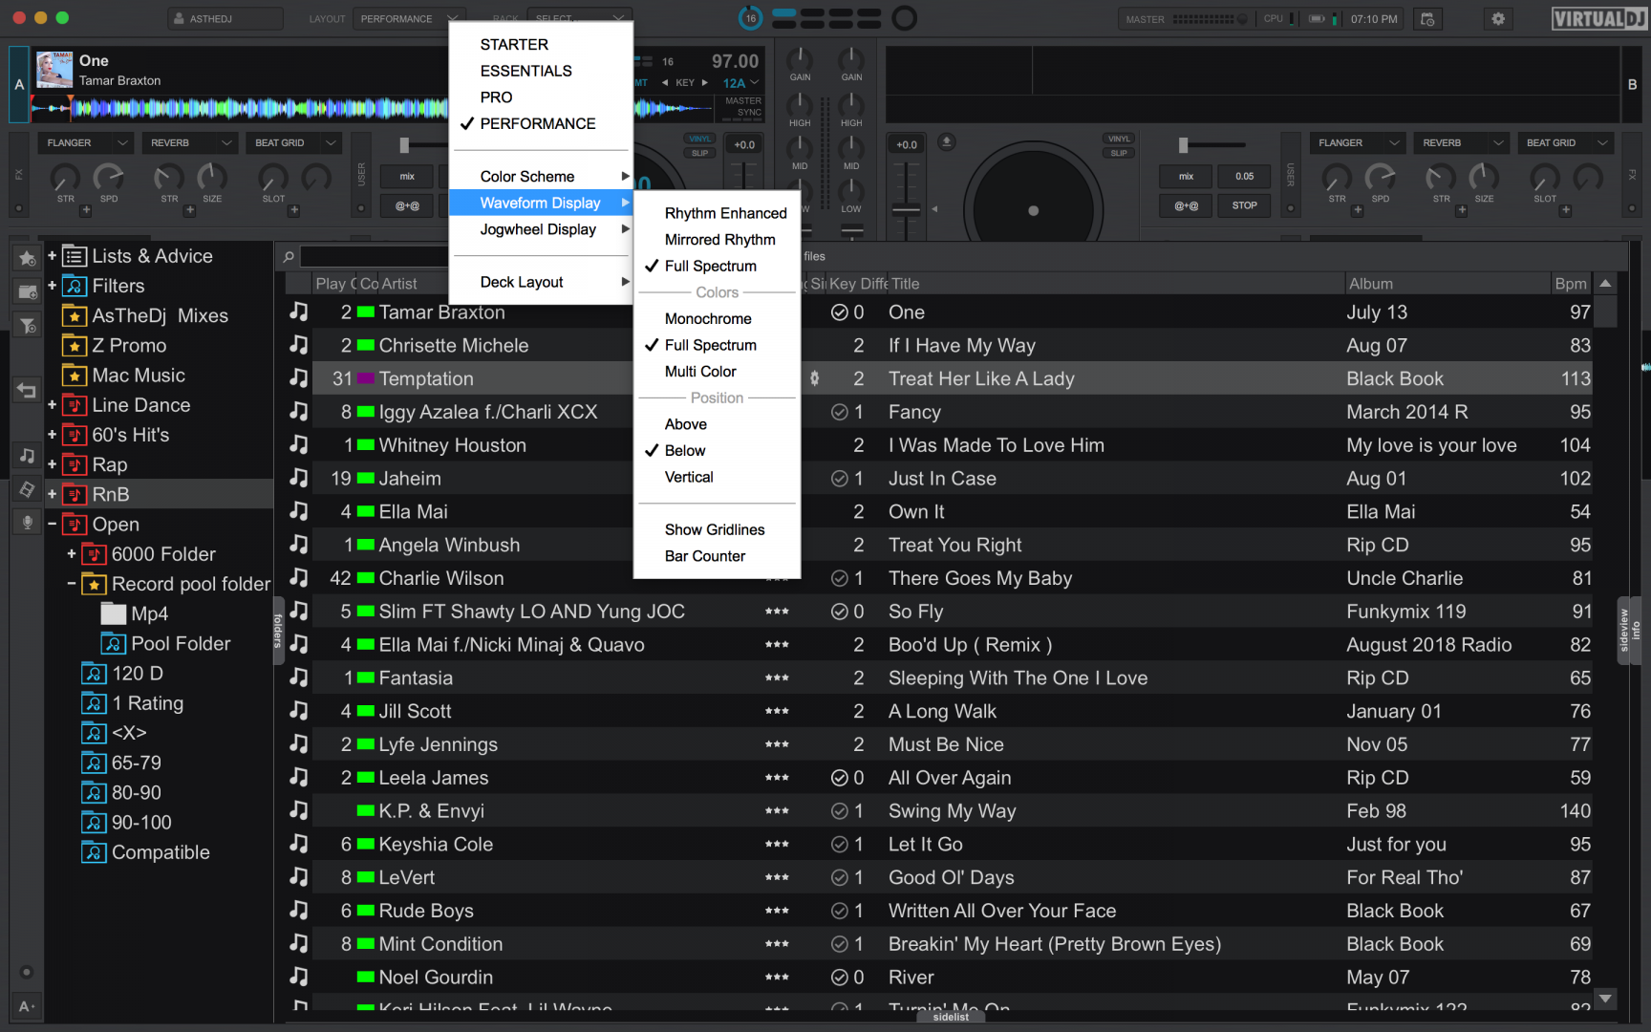
Task: Show music files using the note icon
Action: 27,456
